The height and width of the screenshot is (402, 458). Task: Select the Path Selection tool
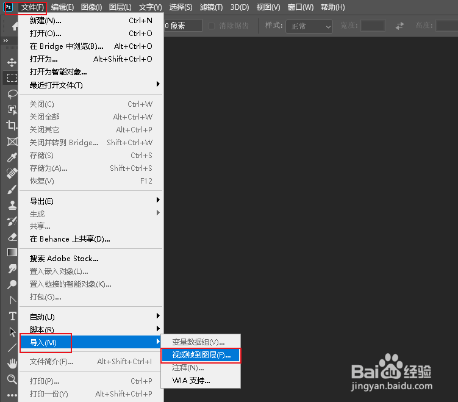pos(12,332)
